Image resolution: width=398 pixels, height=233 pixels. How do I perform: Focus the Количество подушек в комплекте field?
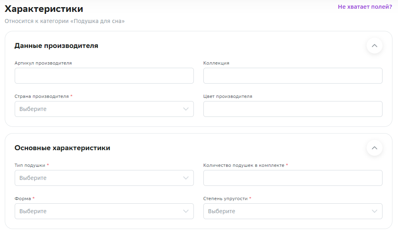(x=293, y=178)
